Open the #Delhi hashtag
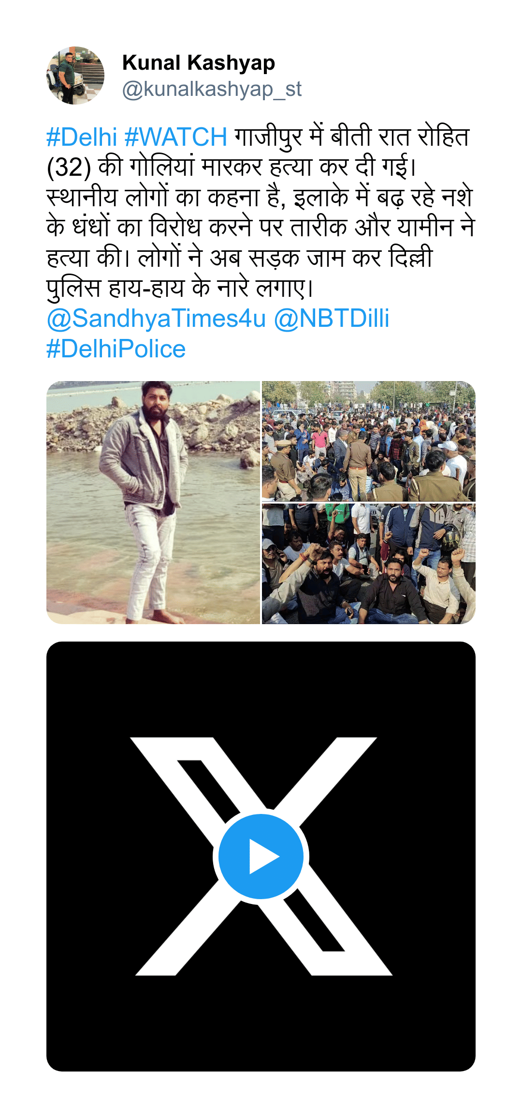 [82, 137]
